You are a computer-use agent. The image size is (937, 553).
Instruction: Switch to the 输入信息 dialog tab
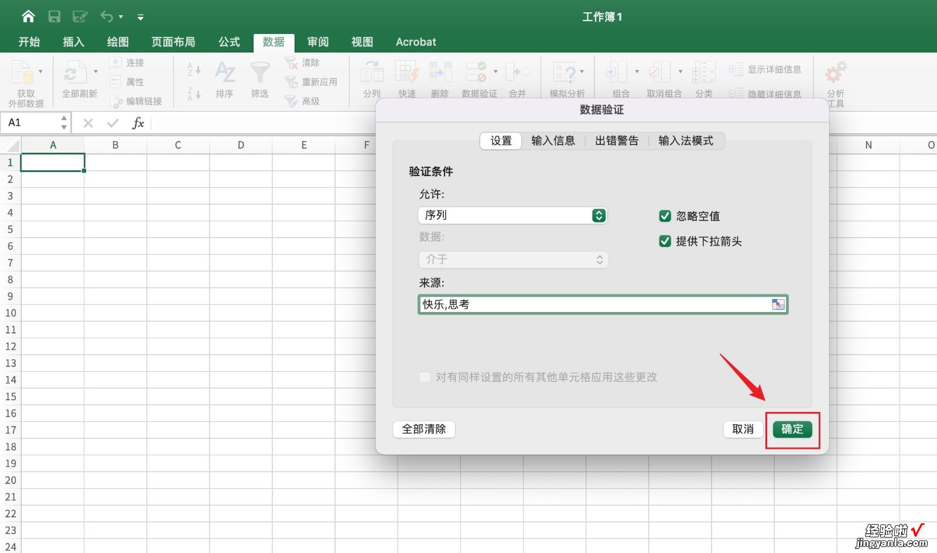click(x=553, y=141)
